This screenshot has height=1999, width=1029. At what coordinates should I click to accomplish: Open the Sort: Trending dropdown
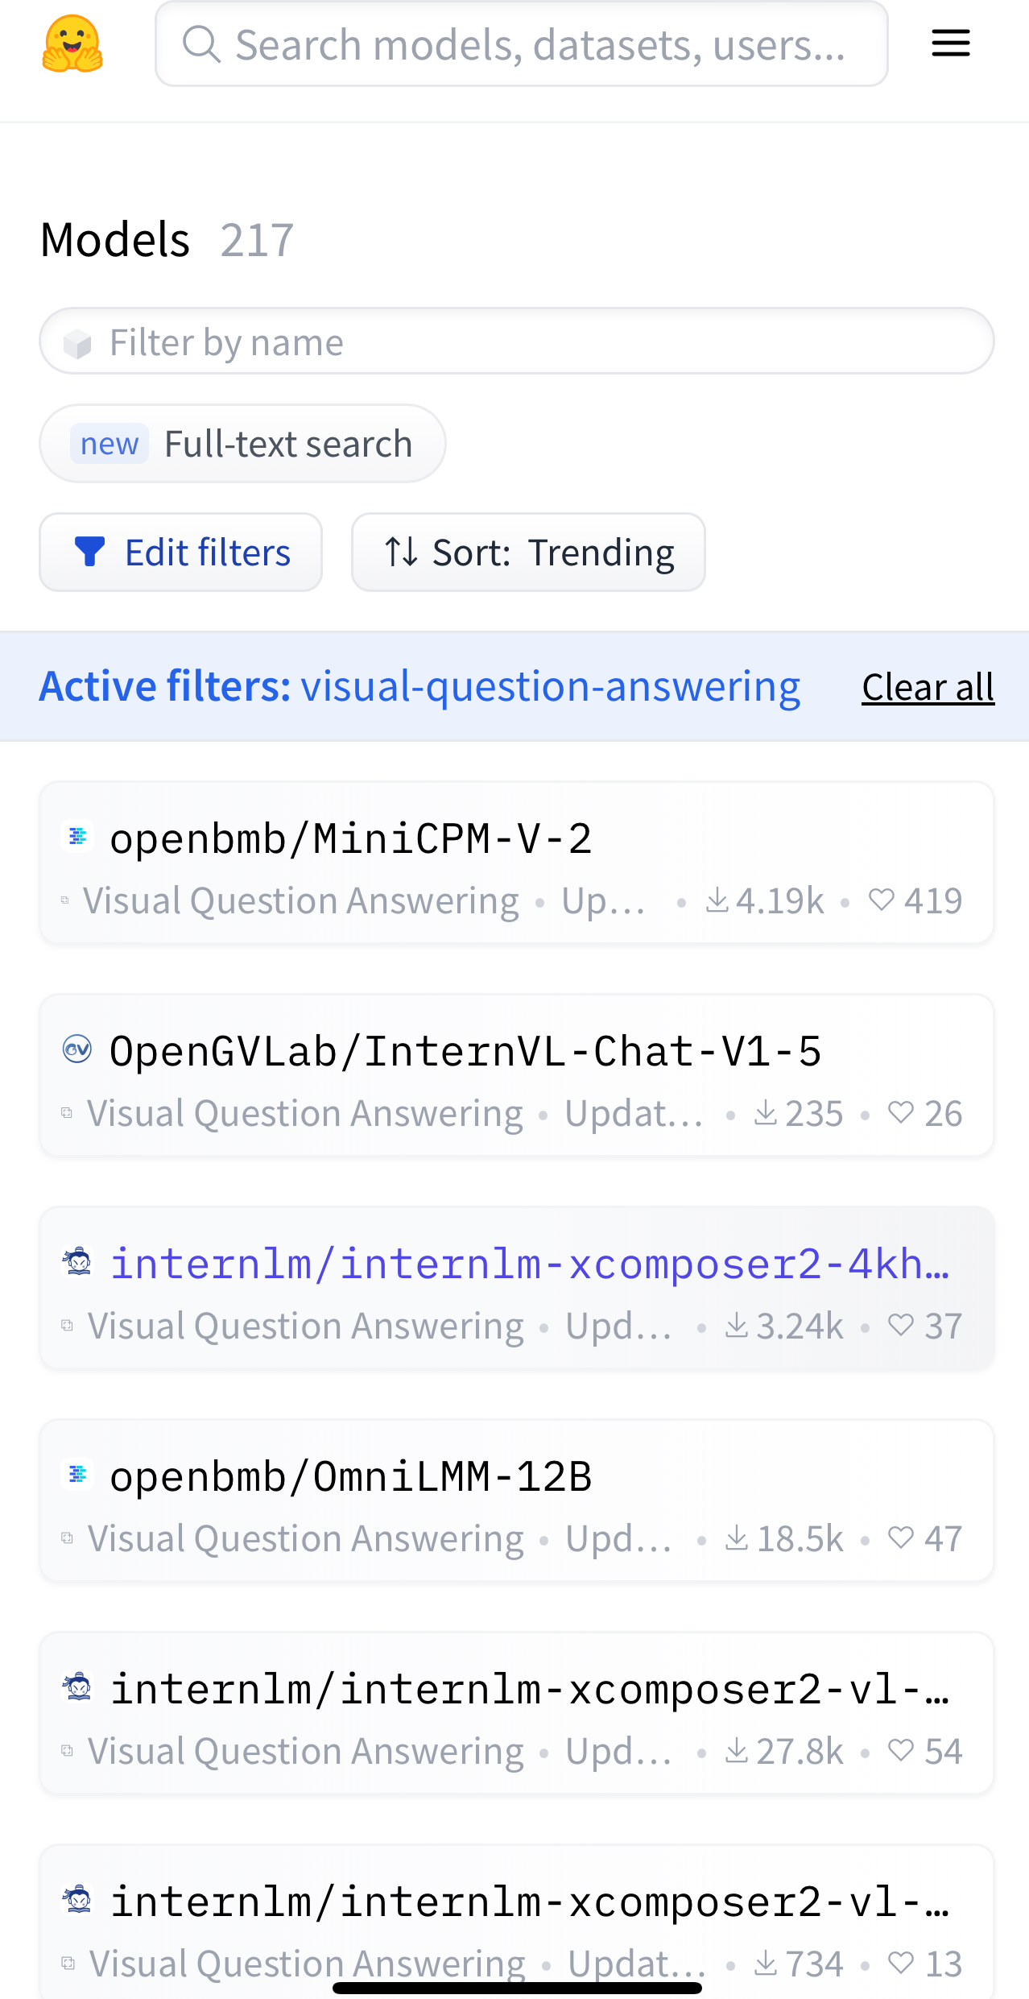click(x=528, y=553)
